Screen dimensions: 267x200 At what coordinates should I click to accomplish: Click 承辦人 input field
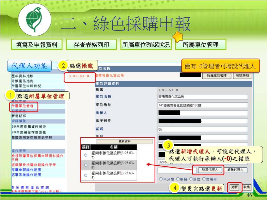(203, 113)
